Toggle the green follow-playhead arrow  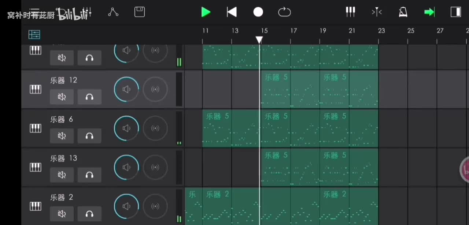[429, 12]
